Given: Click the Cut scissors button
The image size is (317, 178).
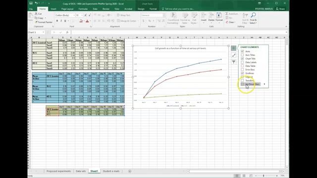Looking at the screenshot, I should [x=39, y=14].
